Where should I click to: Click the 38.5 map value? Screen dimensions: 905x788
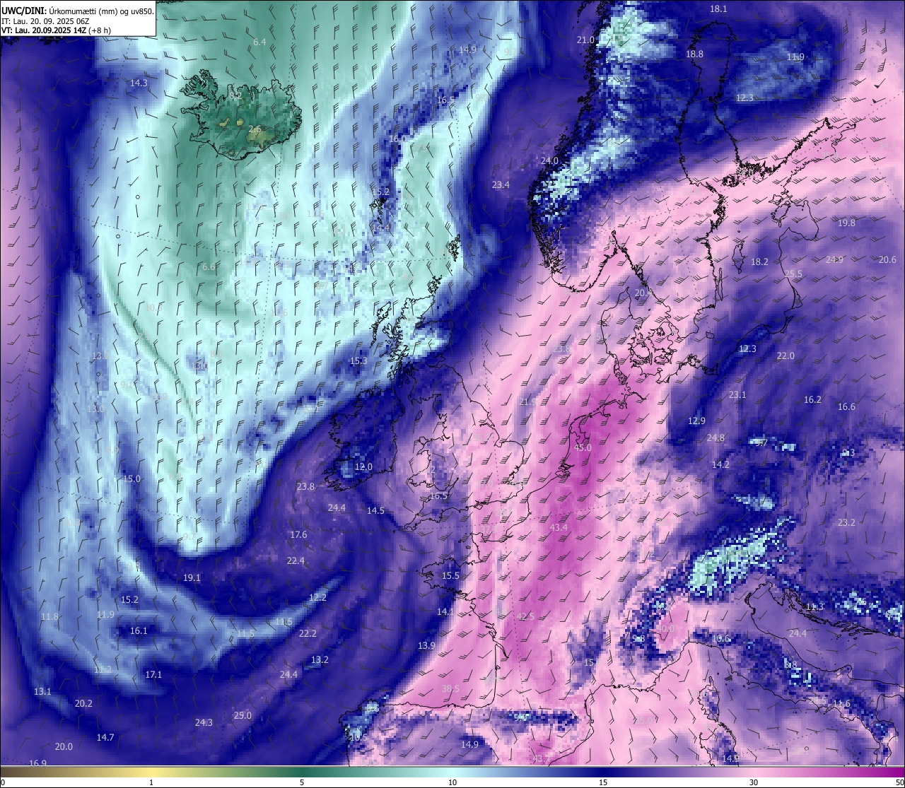(450, 688)
